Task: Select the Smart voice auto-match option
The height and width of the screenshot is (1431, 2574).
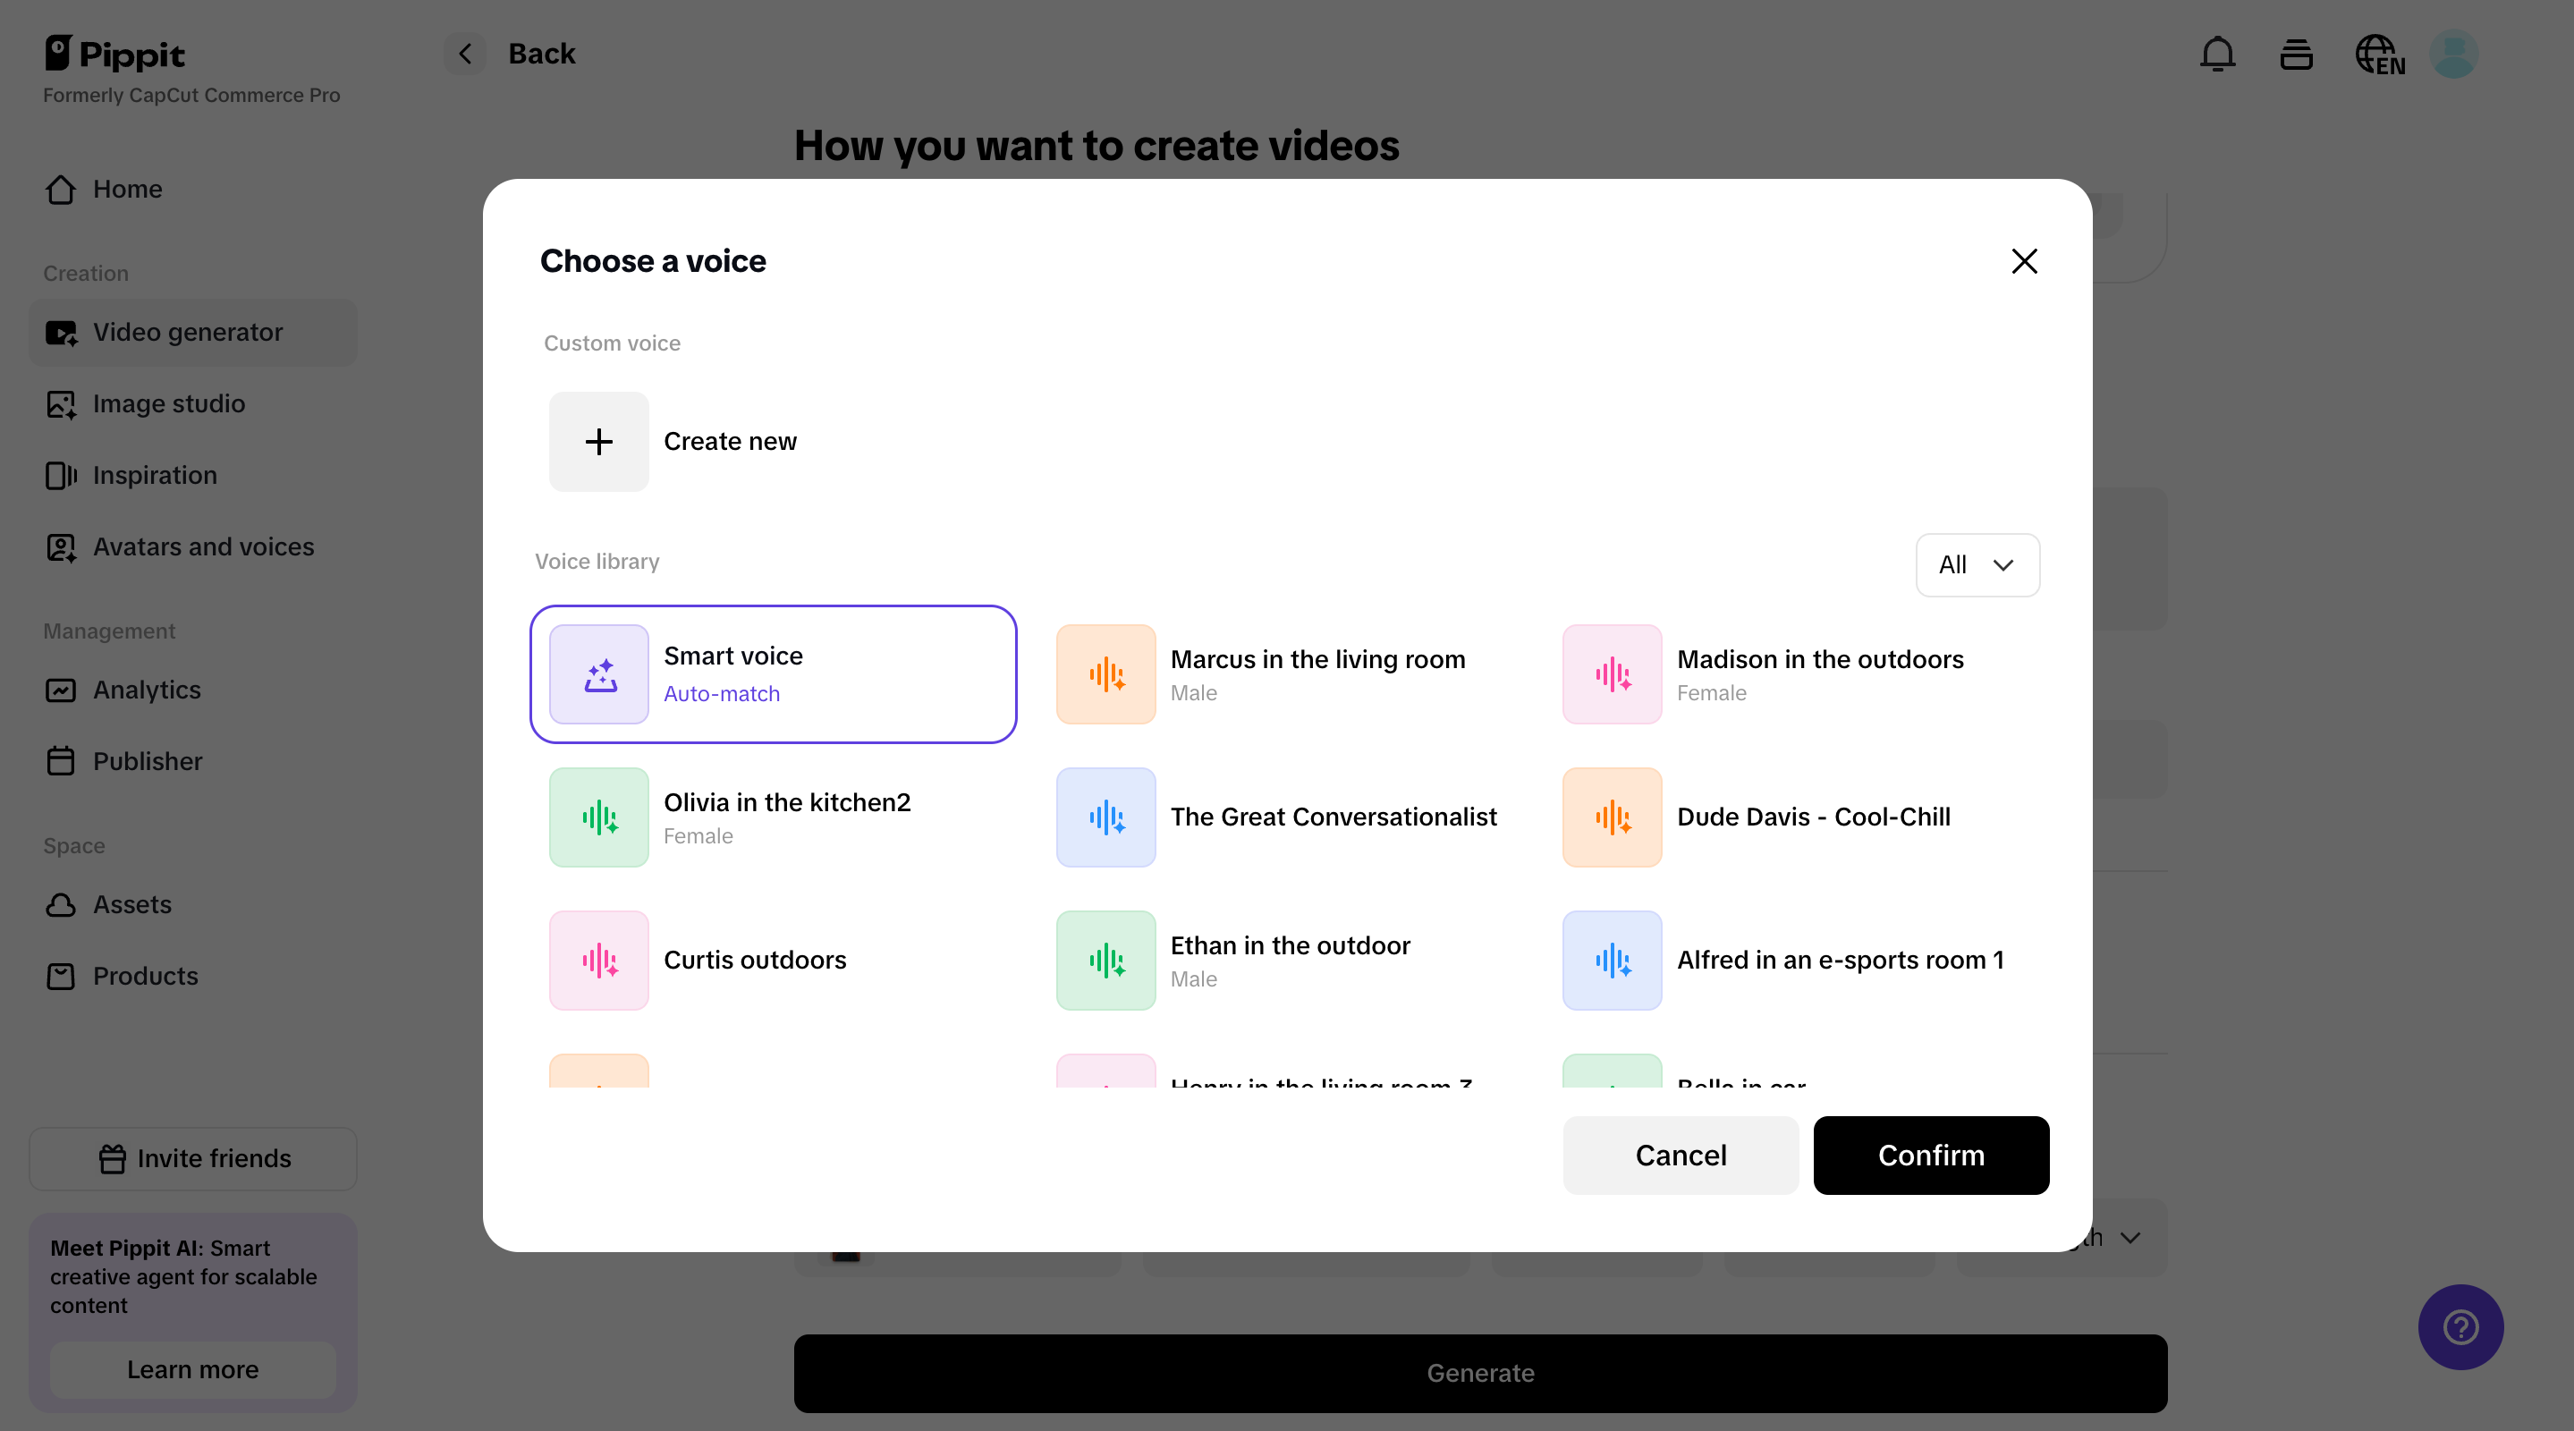Action: tap(774, 673)
